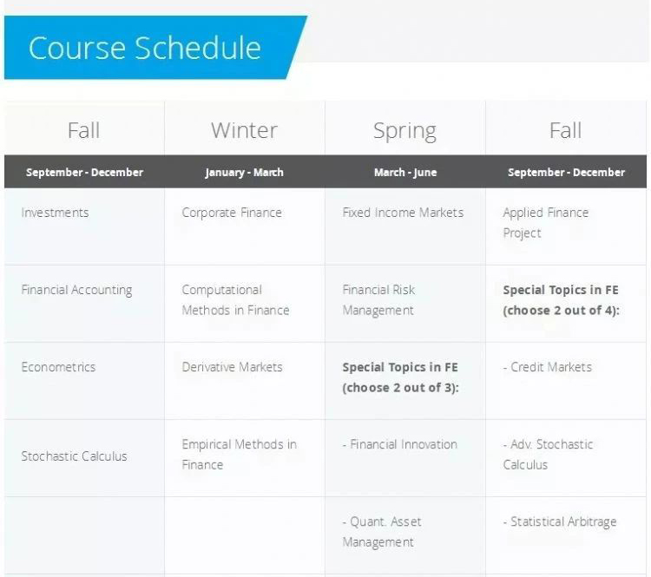Open the Fixed Income Markets course
The width and height of the screenshot is (651, 577).
[403, 213]
